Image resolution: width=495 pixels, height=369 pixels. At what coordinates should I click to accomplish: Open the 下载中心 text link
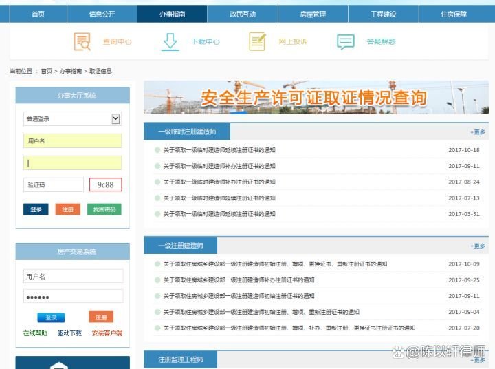[x=205, y=41]
